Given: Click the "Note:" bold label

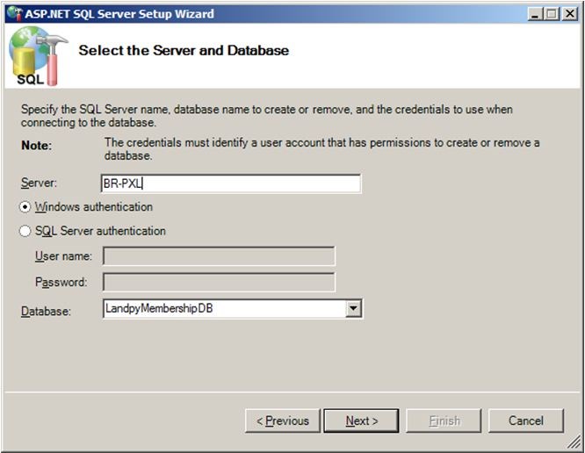Looking at the screenshot, I should pos(37,146).
